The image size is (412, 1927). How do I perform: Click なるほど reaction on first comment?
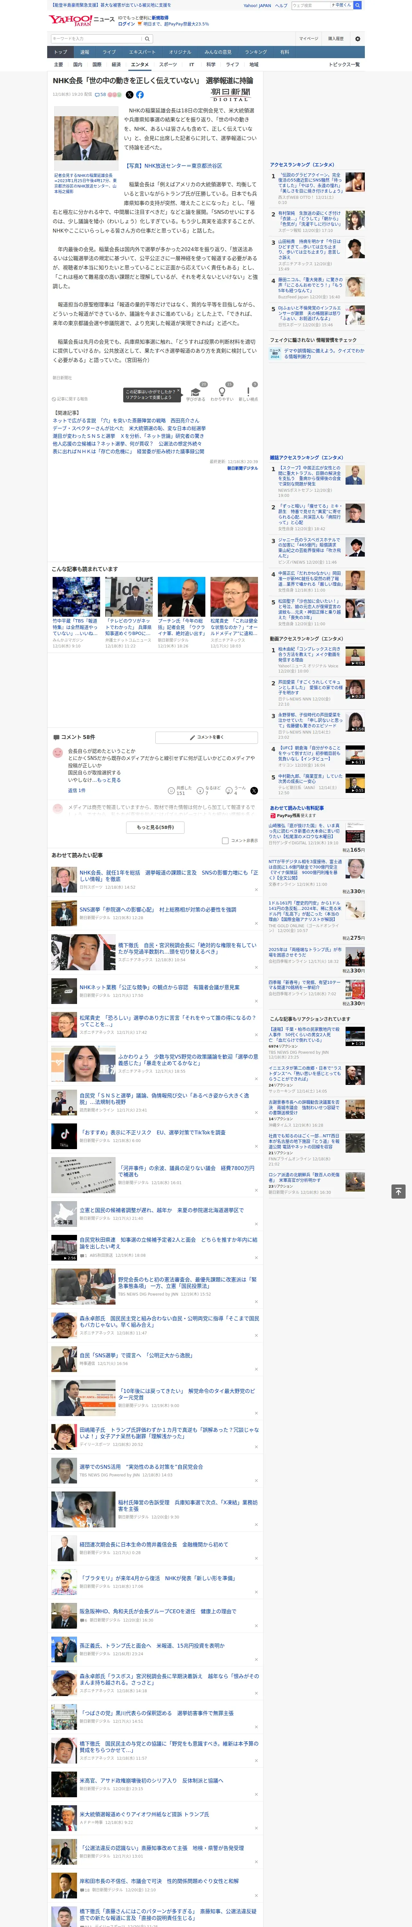coord(209,790)
